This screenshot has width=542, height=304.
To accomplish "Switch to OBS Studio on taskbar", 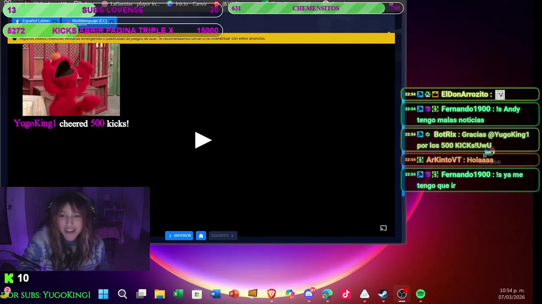I will coord(402,293).
